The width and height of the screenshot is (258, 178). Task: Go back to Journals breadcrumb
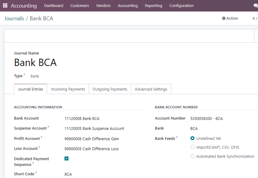[x=14, y=18]
